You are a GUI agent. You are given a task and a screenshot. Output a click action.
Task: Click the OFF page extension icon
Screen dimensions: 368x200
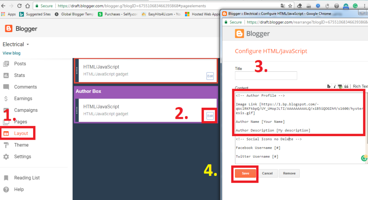309,6
